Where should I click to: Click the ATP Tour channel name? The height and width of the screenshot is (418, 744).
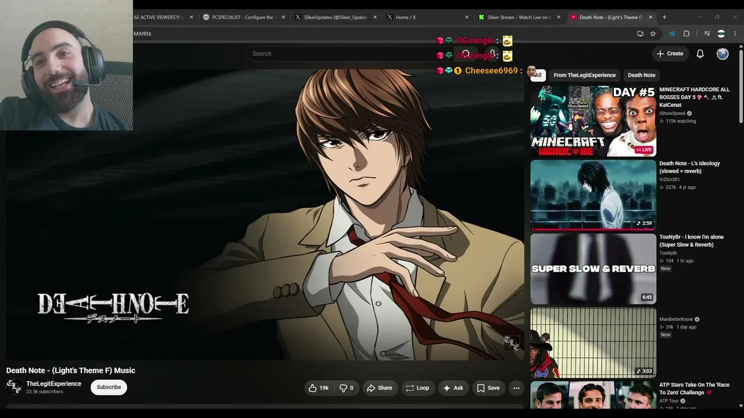pyautogui.click(x=668, y=401)
